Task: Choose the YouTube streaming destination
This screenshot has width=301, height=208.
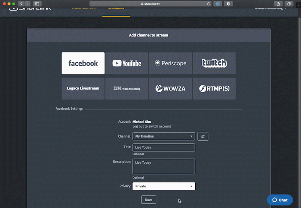Action: 127,63
